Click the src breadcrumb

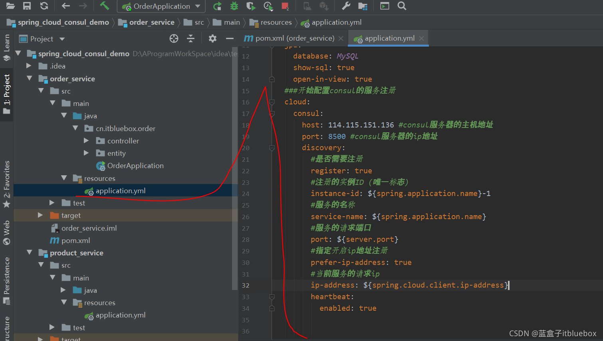pos(194,22)
